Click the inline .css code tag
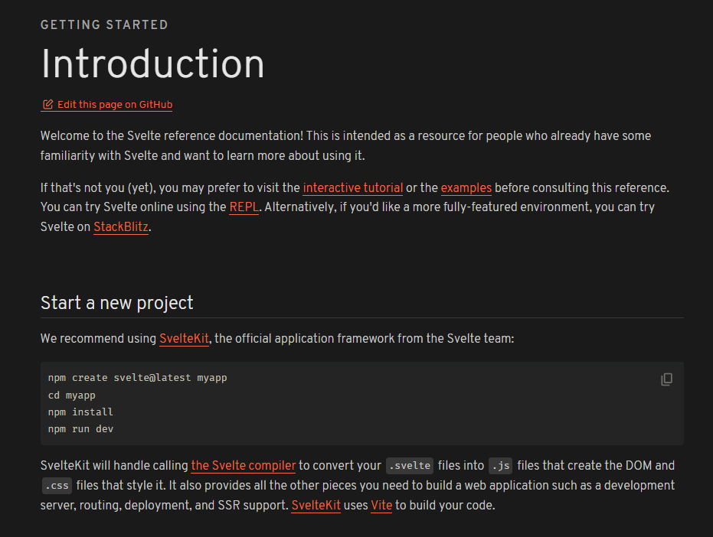The height and width of the screenshot is (537, 713). click(57, 486)
